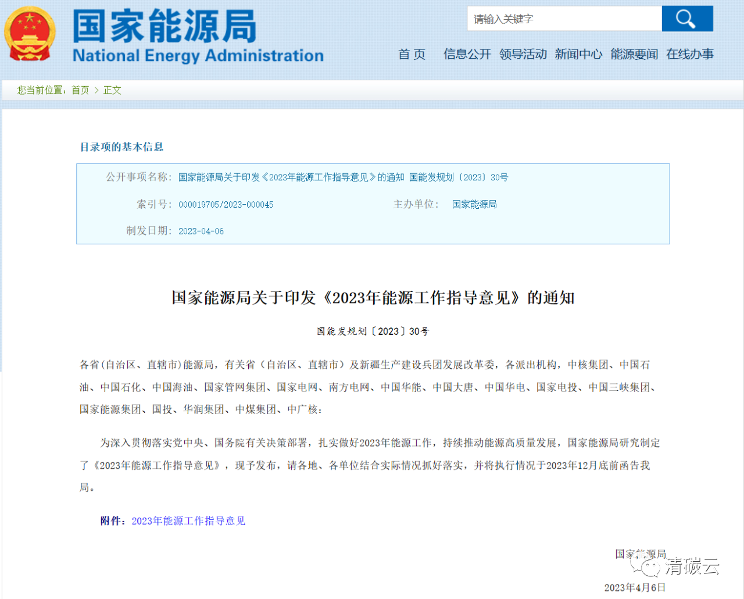This screenshot has height=599, width=744.
Task: Click the search keyword input field
Action: 564,19
